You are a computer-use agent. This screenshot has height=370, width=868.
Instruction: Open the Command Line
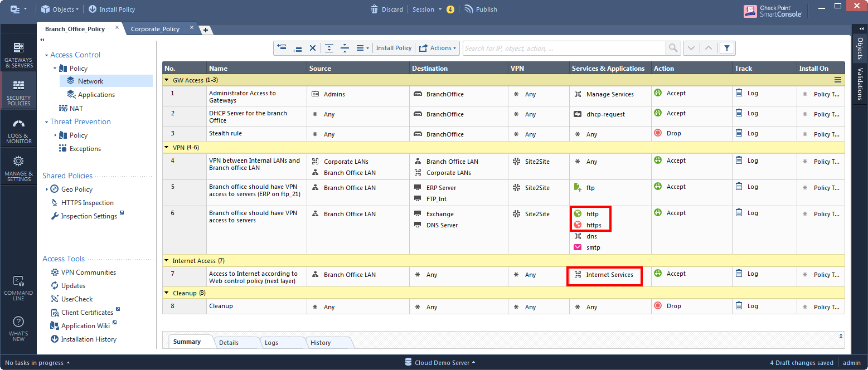pyautogui.click(x=18, y=288)
